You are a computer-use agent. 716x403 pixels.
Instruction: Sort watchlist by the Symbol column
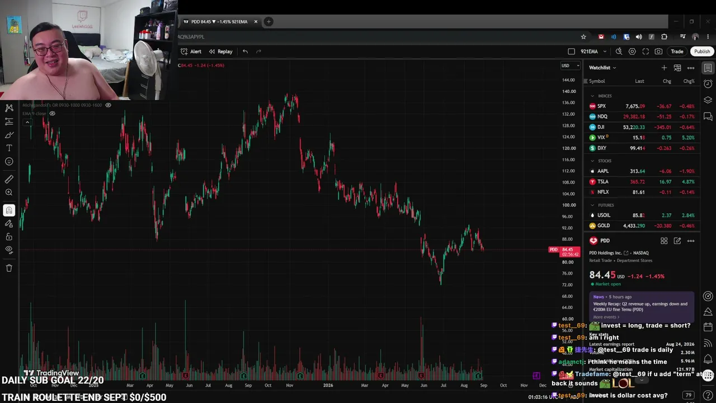click(x=597, y=81)
